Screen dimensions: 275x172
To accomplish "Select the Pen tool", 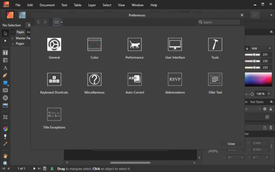I will point(5,75).
